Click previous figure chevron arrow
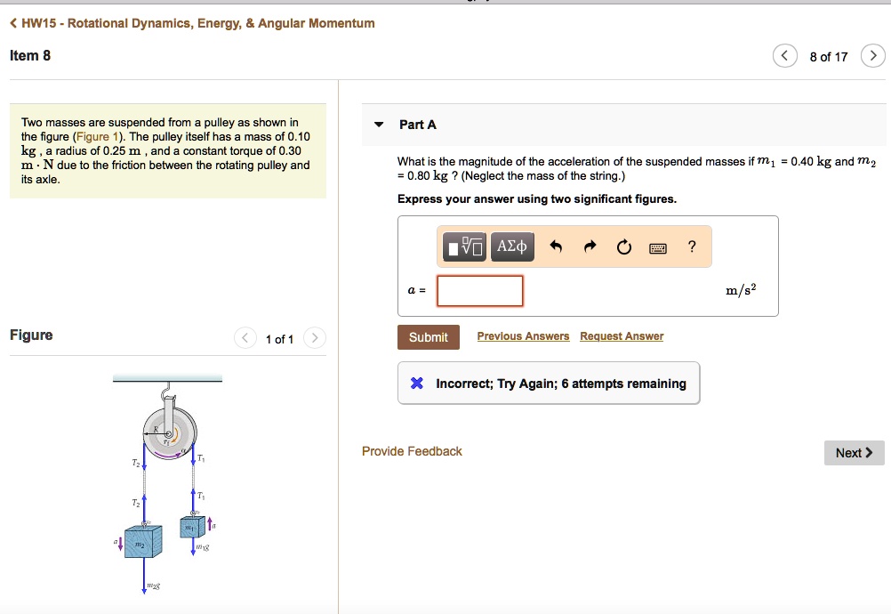 tap(245, 338)
